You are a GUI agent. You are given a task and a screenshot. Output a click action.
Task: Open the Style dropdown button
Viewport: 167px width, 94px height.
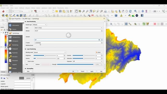[29, 71]
